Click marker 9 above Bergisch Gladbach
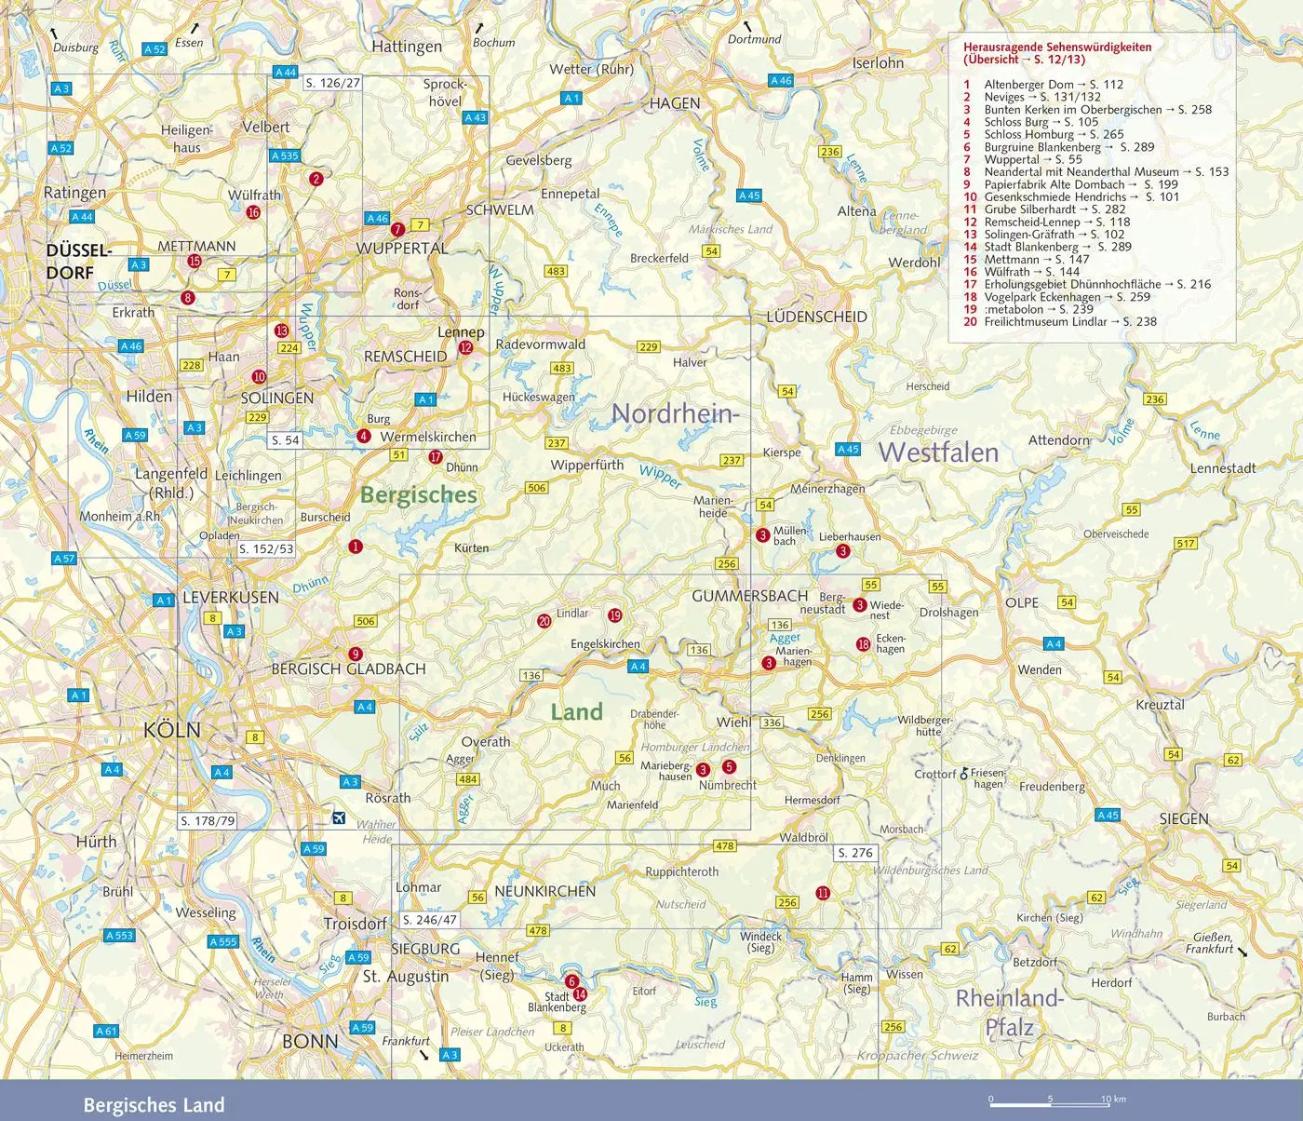Screen dimensions: 1303x1121 coord(355,654)
